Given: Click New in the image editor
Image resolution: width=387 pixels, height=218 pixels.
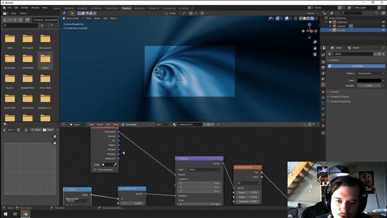Looking at the screenshot, I should coord(36,130).
